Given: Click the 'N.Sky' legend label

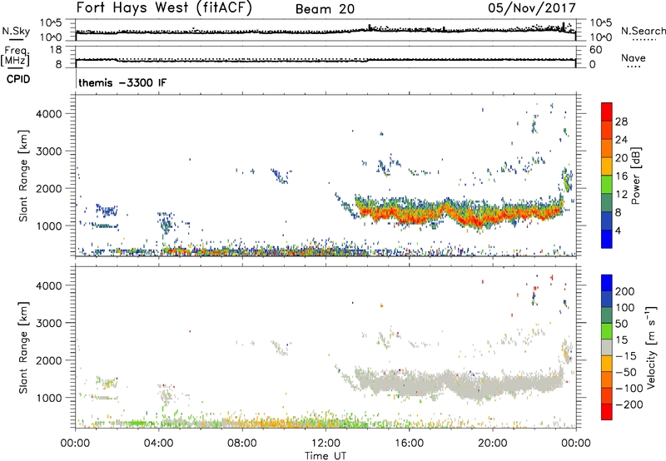Looking at the screenshot, I should 16,31.
